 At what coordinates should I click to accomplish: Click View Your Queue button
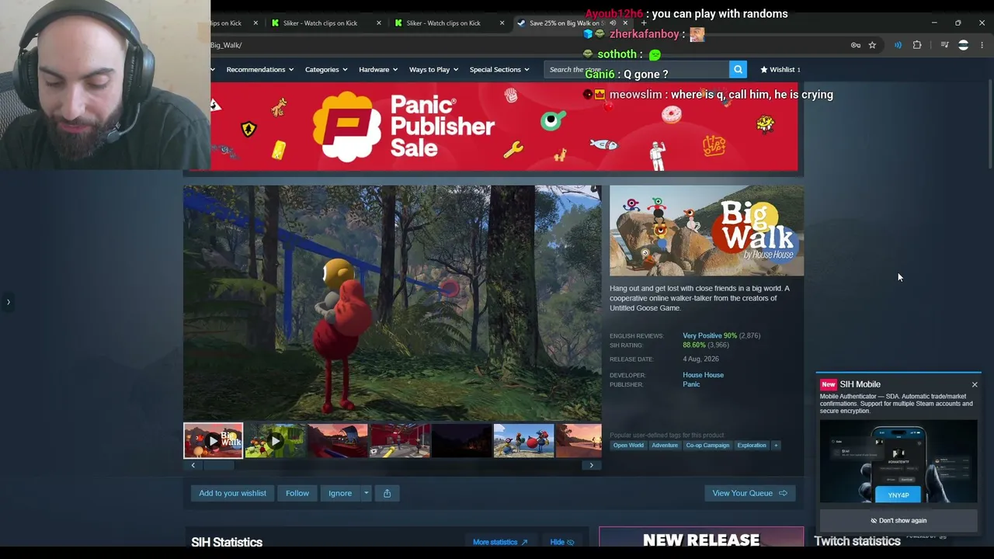(x=749, y=493)
